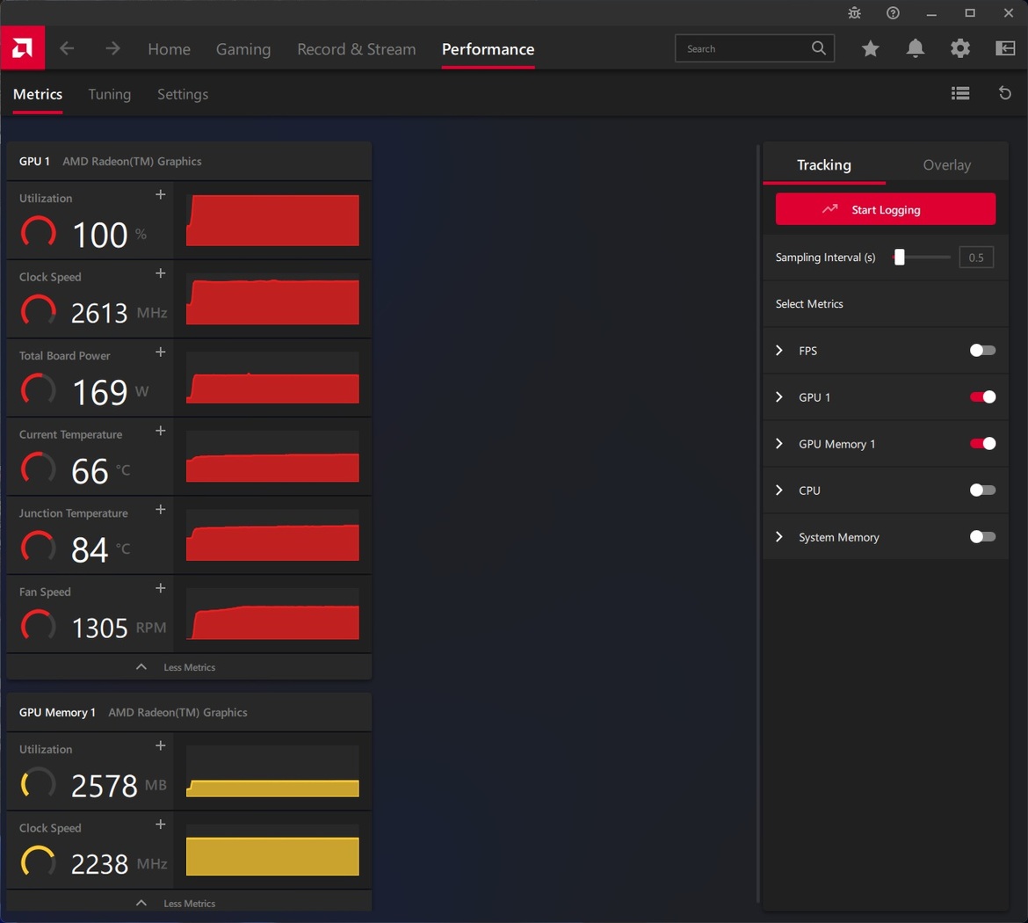Click the AMD logo icon
The width and height of the screenshot is (1028, 923).
tap(22, 47)
